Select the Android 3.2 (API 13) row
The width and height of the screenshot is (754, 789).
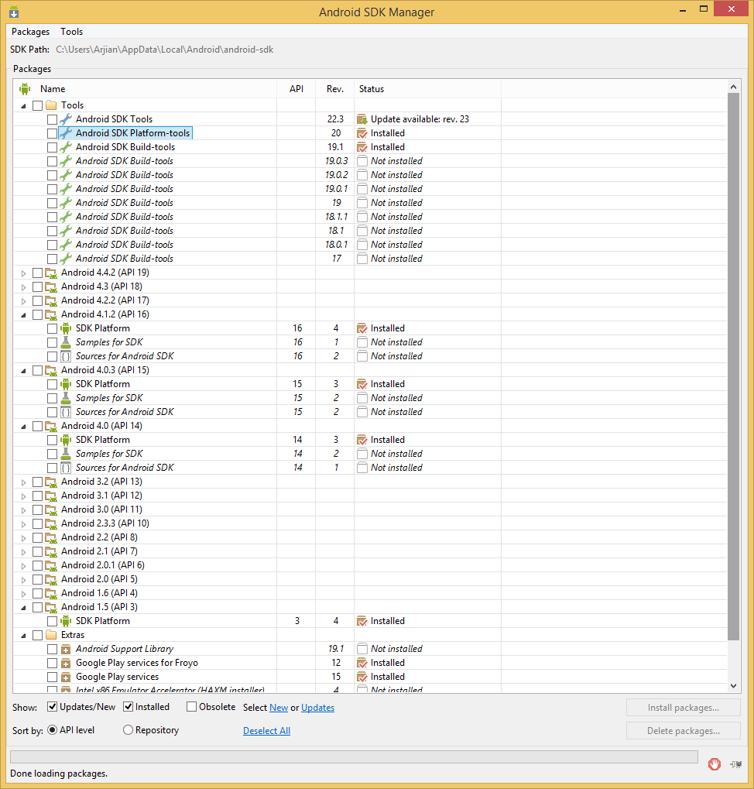pyautogui.click(x=370, y=482)
